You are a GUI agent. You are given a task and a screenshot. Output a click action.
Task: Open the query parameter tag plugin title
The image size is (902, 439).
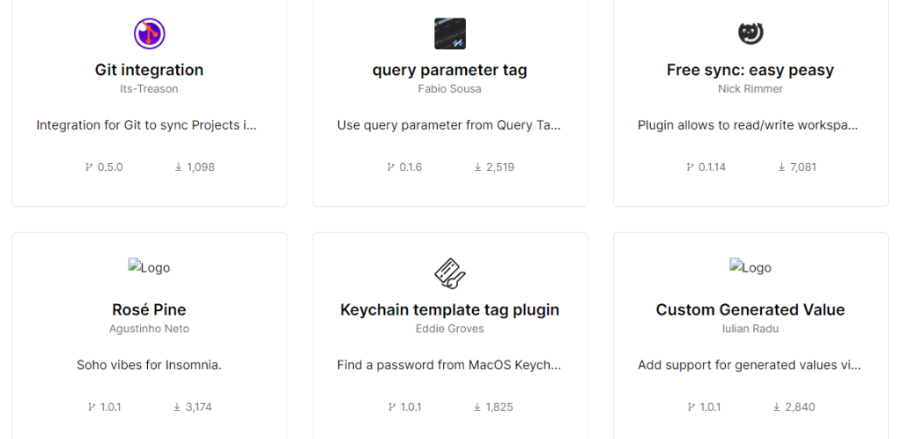450,71
